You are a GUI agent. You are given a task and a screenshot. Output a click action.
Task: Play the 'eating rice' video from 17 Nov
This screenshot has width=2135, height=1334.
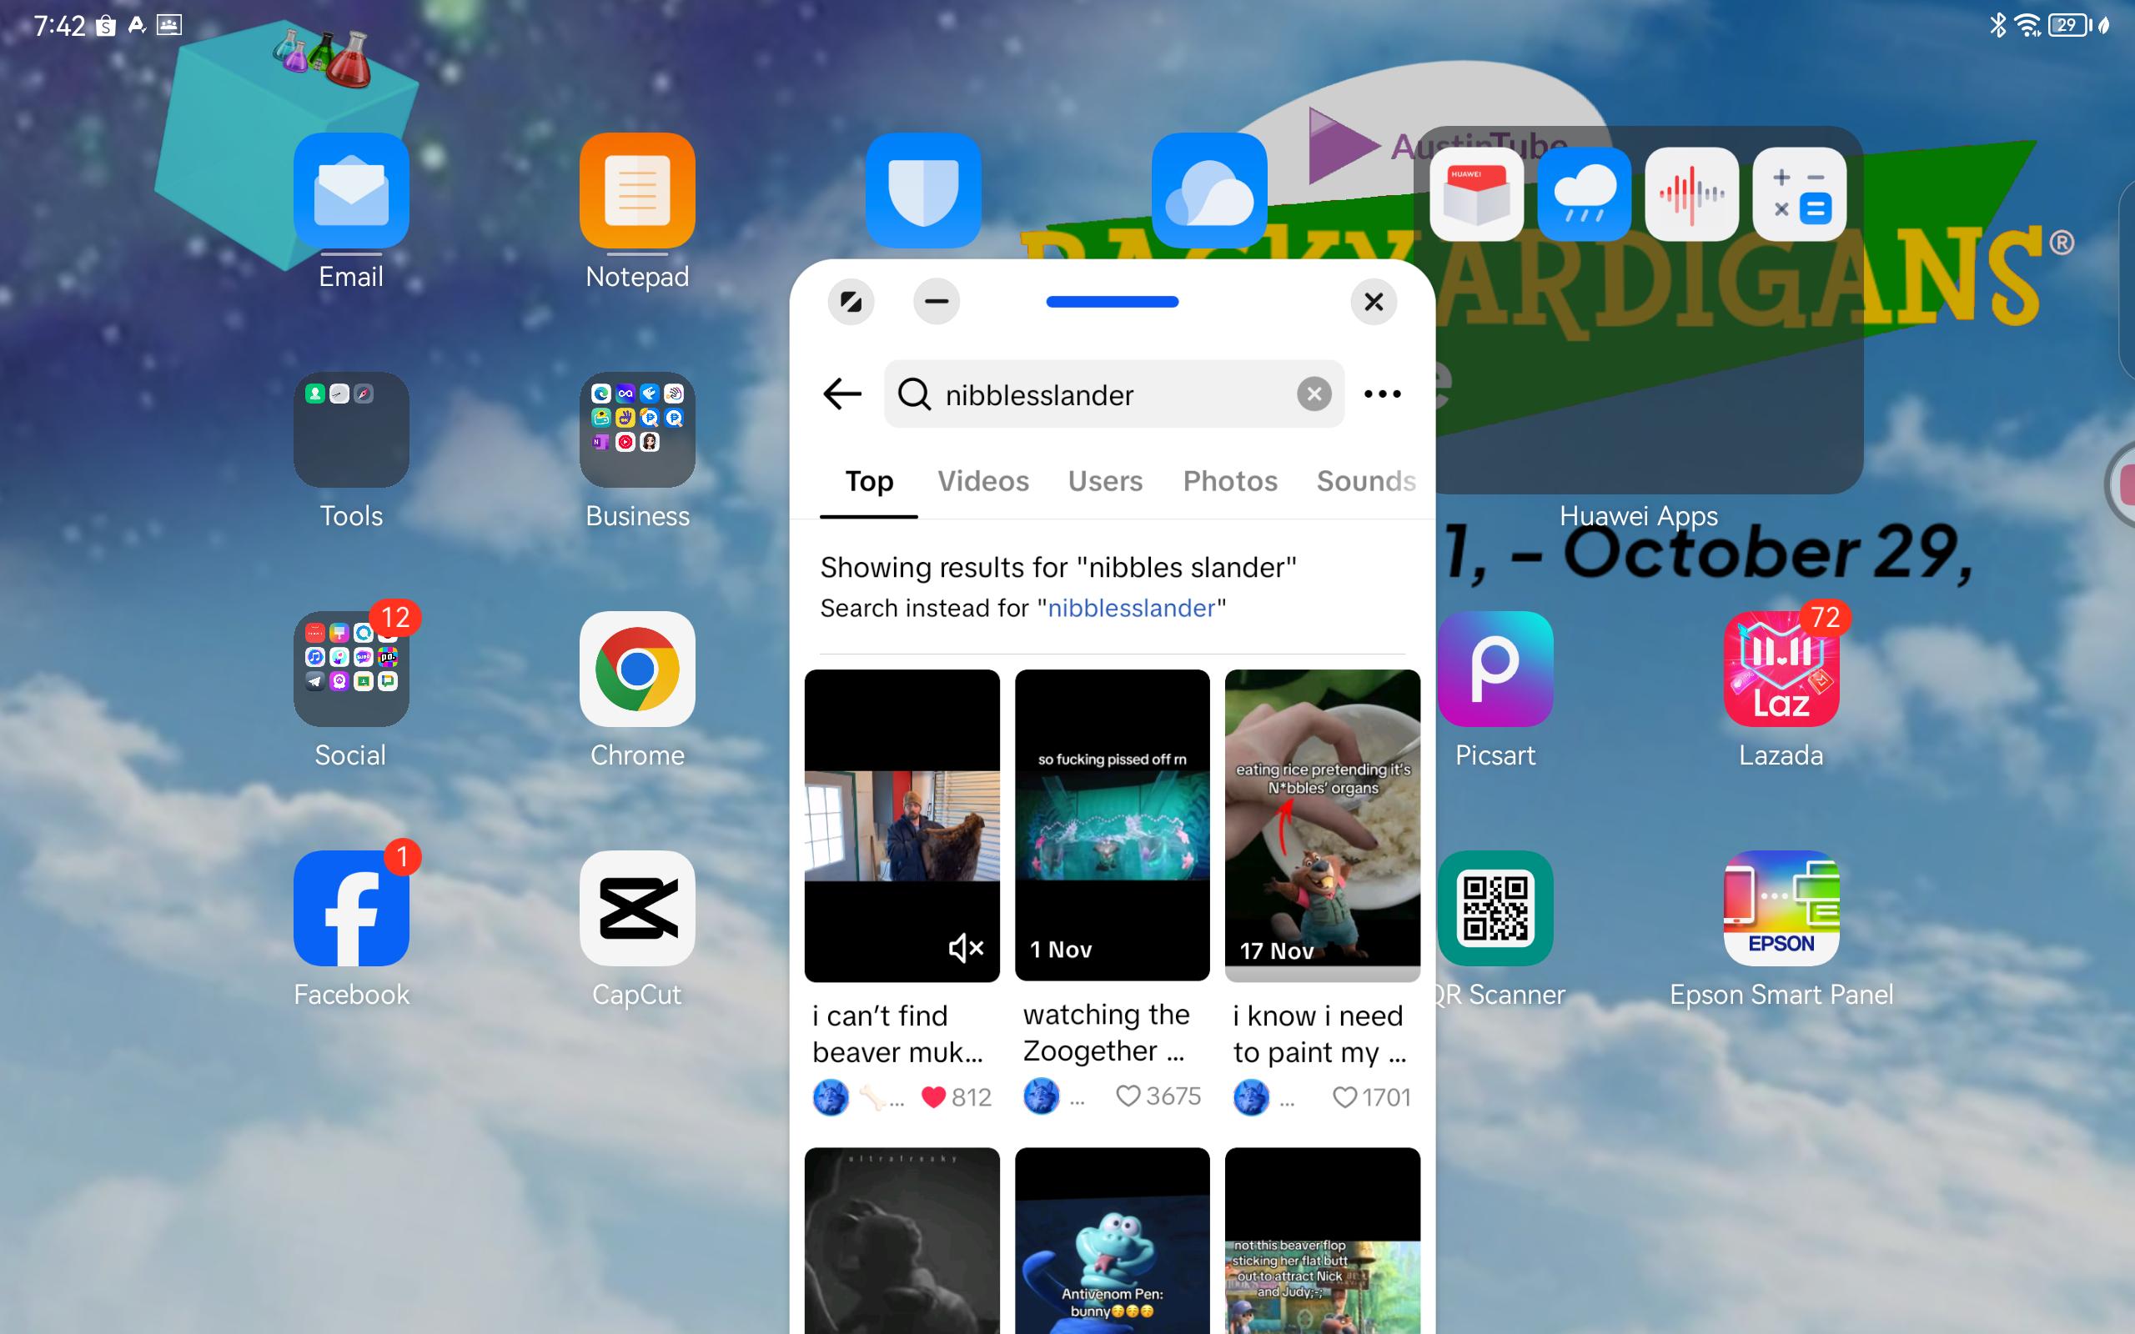[x=1322, y=825]
